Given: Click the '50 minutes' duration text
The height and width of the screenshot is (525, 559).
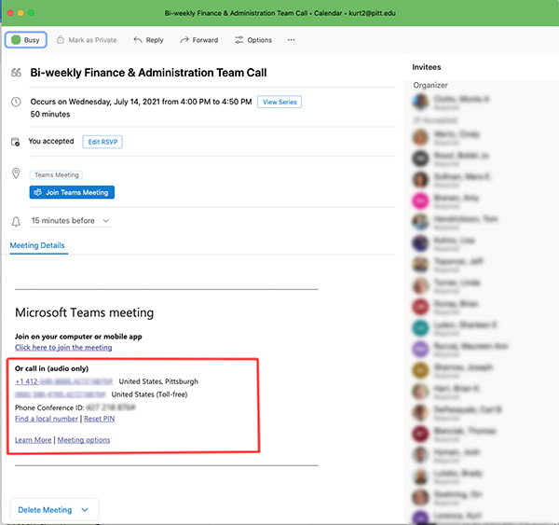Looking at the screenshot, I should (x=50, y=114).
